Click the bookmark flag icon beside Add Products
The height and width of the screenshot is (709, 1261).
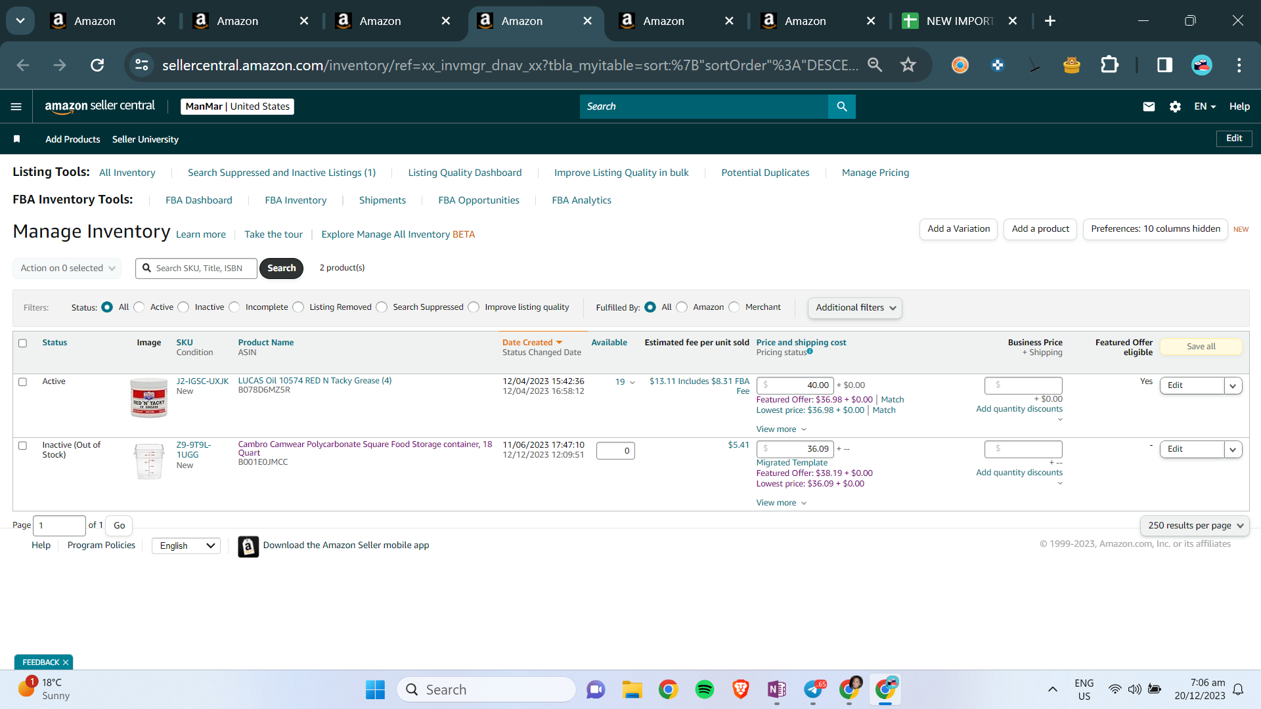(17, 139)
